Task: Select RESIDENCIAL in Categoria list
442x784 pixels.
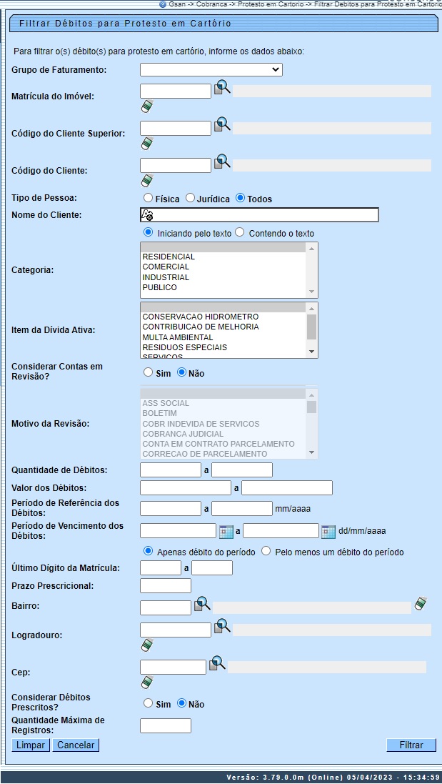Action: click(223, 257)
